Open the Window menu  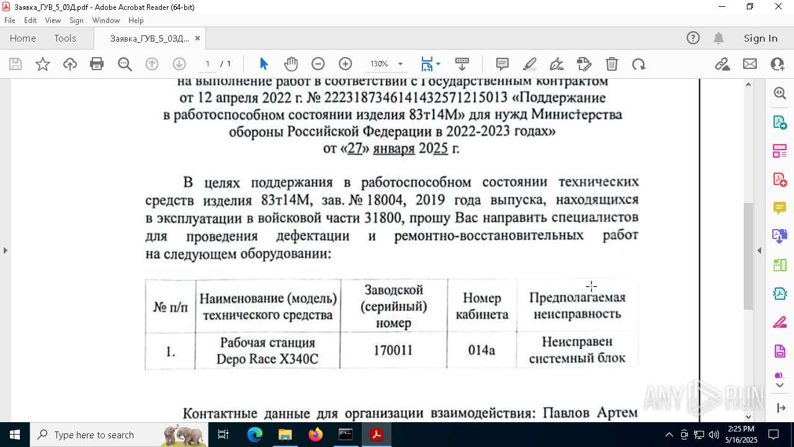106,20
